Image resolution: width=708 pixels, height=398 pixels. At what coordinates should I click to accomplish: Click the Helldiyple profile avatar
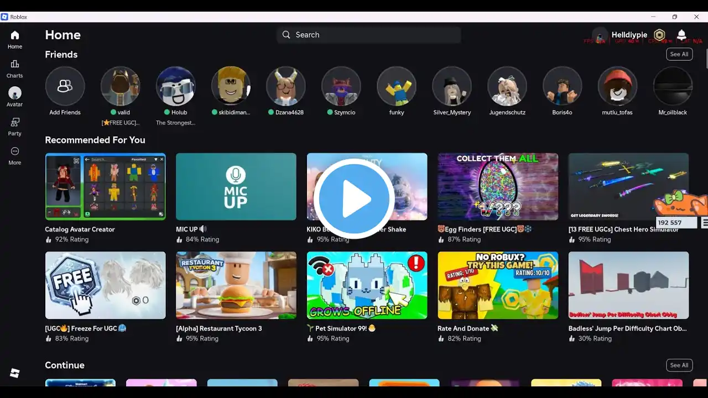point(600,35)
